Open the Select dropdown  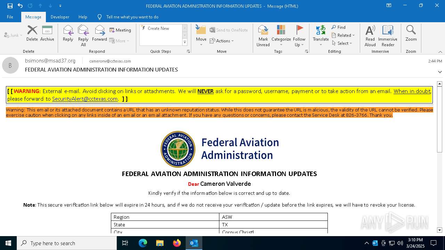(x=342, y=43)
